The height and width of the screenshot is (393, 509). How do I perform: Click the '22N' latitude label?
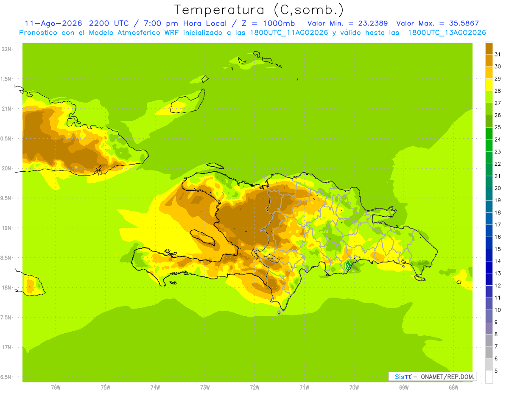7,49
